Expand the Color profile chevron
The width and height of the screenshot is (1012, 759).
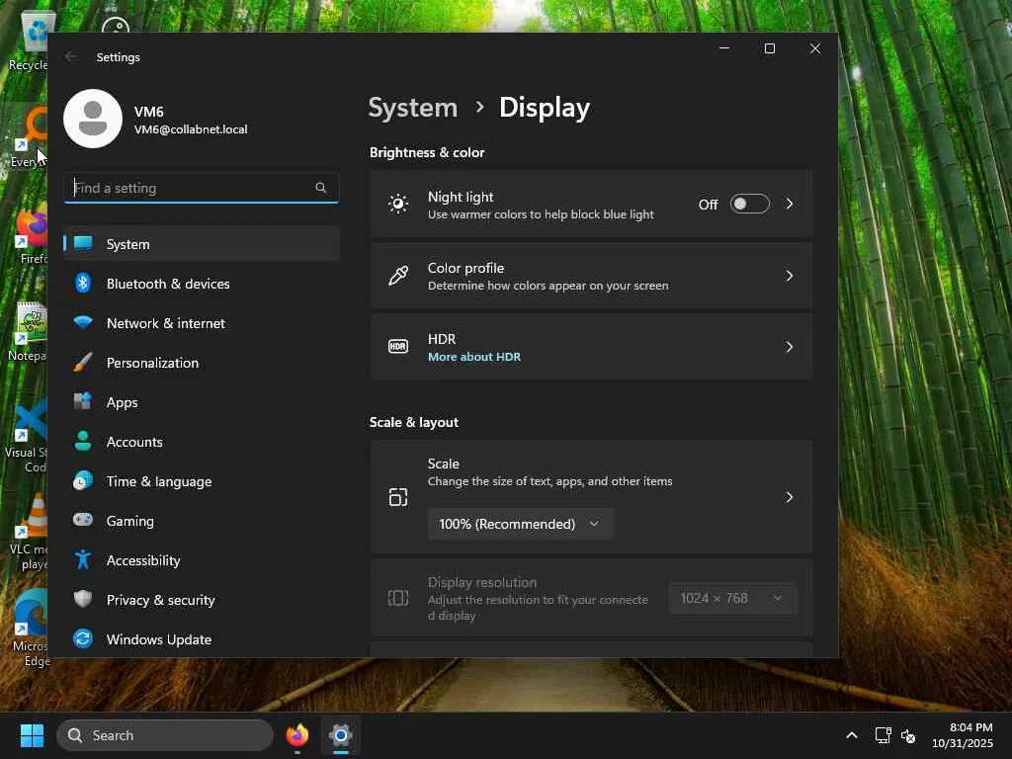(789, 276)
